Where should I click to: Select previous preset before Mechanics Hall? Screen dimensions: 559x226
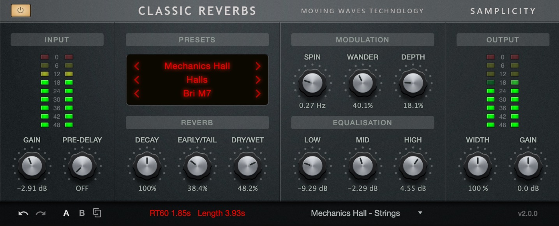coord(137,66)
